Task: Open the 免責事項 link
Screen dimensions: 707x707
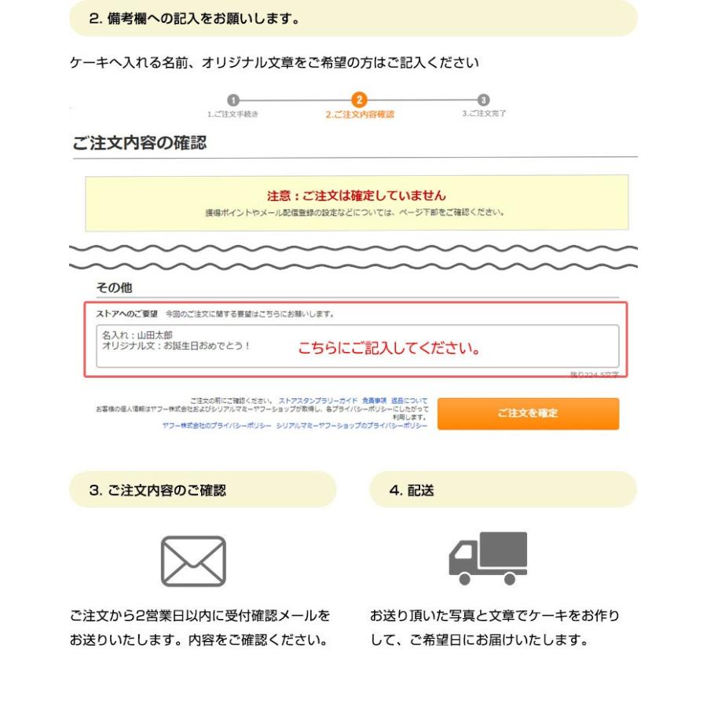Action: tap(374, 401)
